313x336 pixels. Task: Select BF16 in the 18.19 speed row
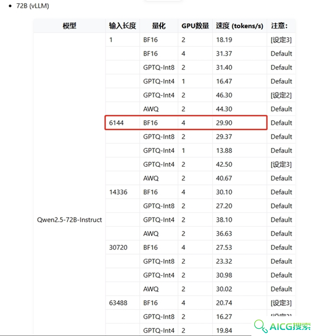[150, 40]
